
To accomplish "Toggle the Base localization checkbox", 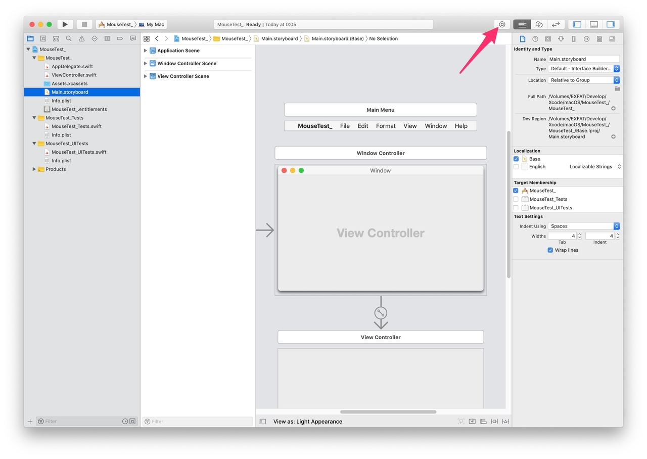I will pyautogui.click(x=516, y=159).
